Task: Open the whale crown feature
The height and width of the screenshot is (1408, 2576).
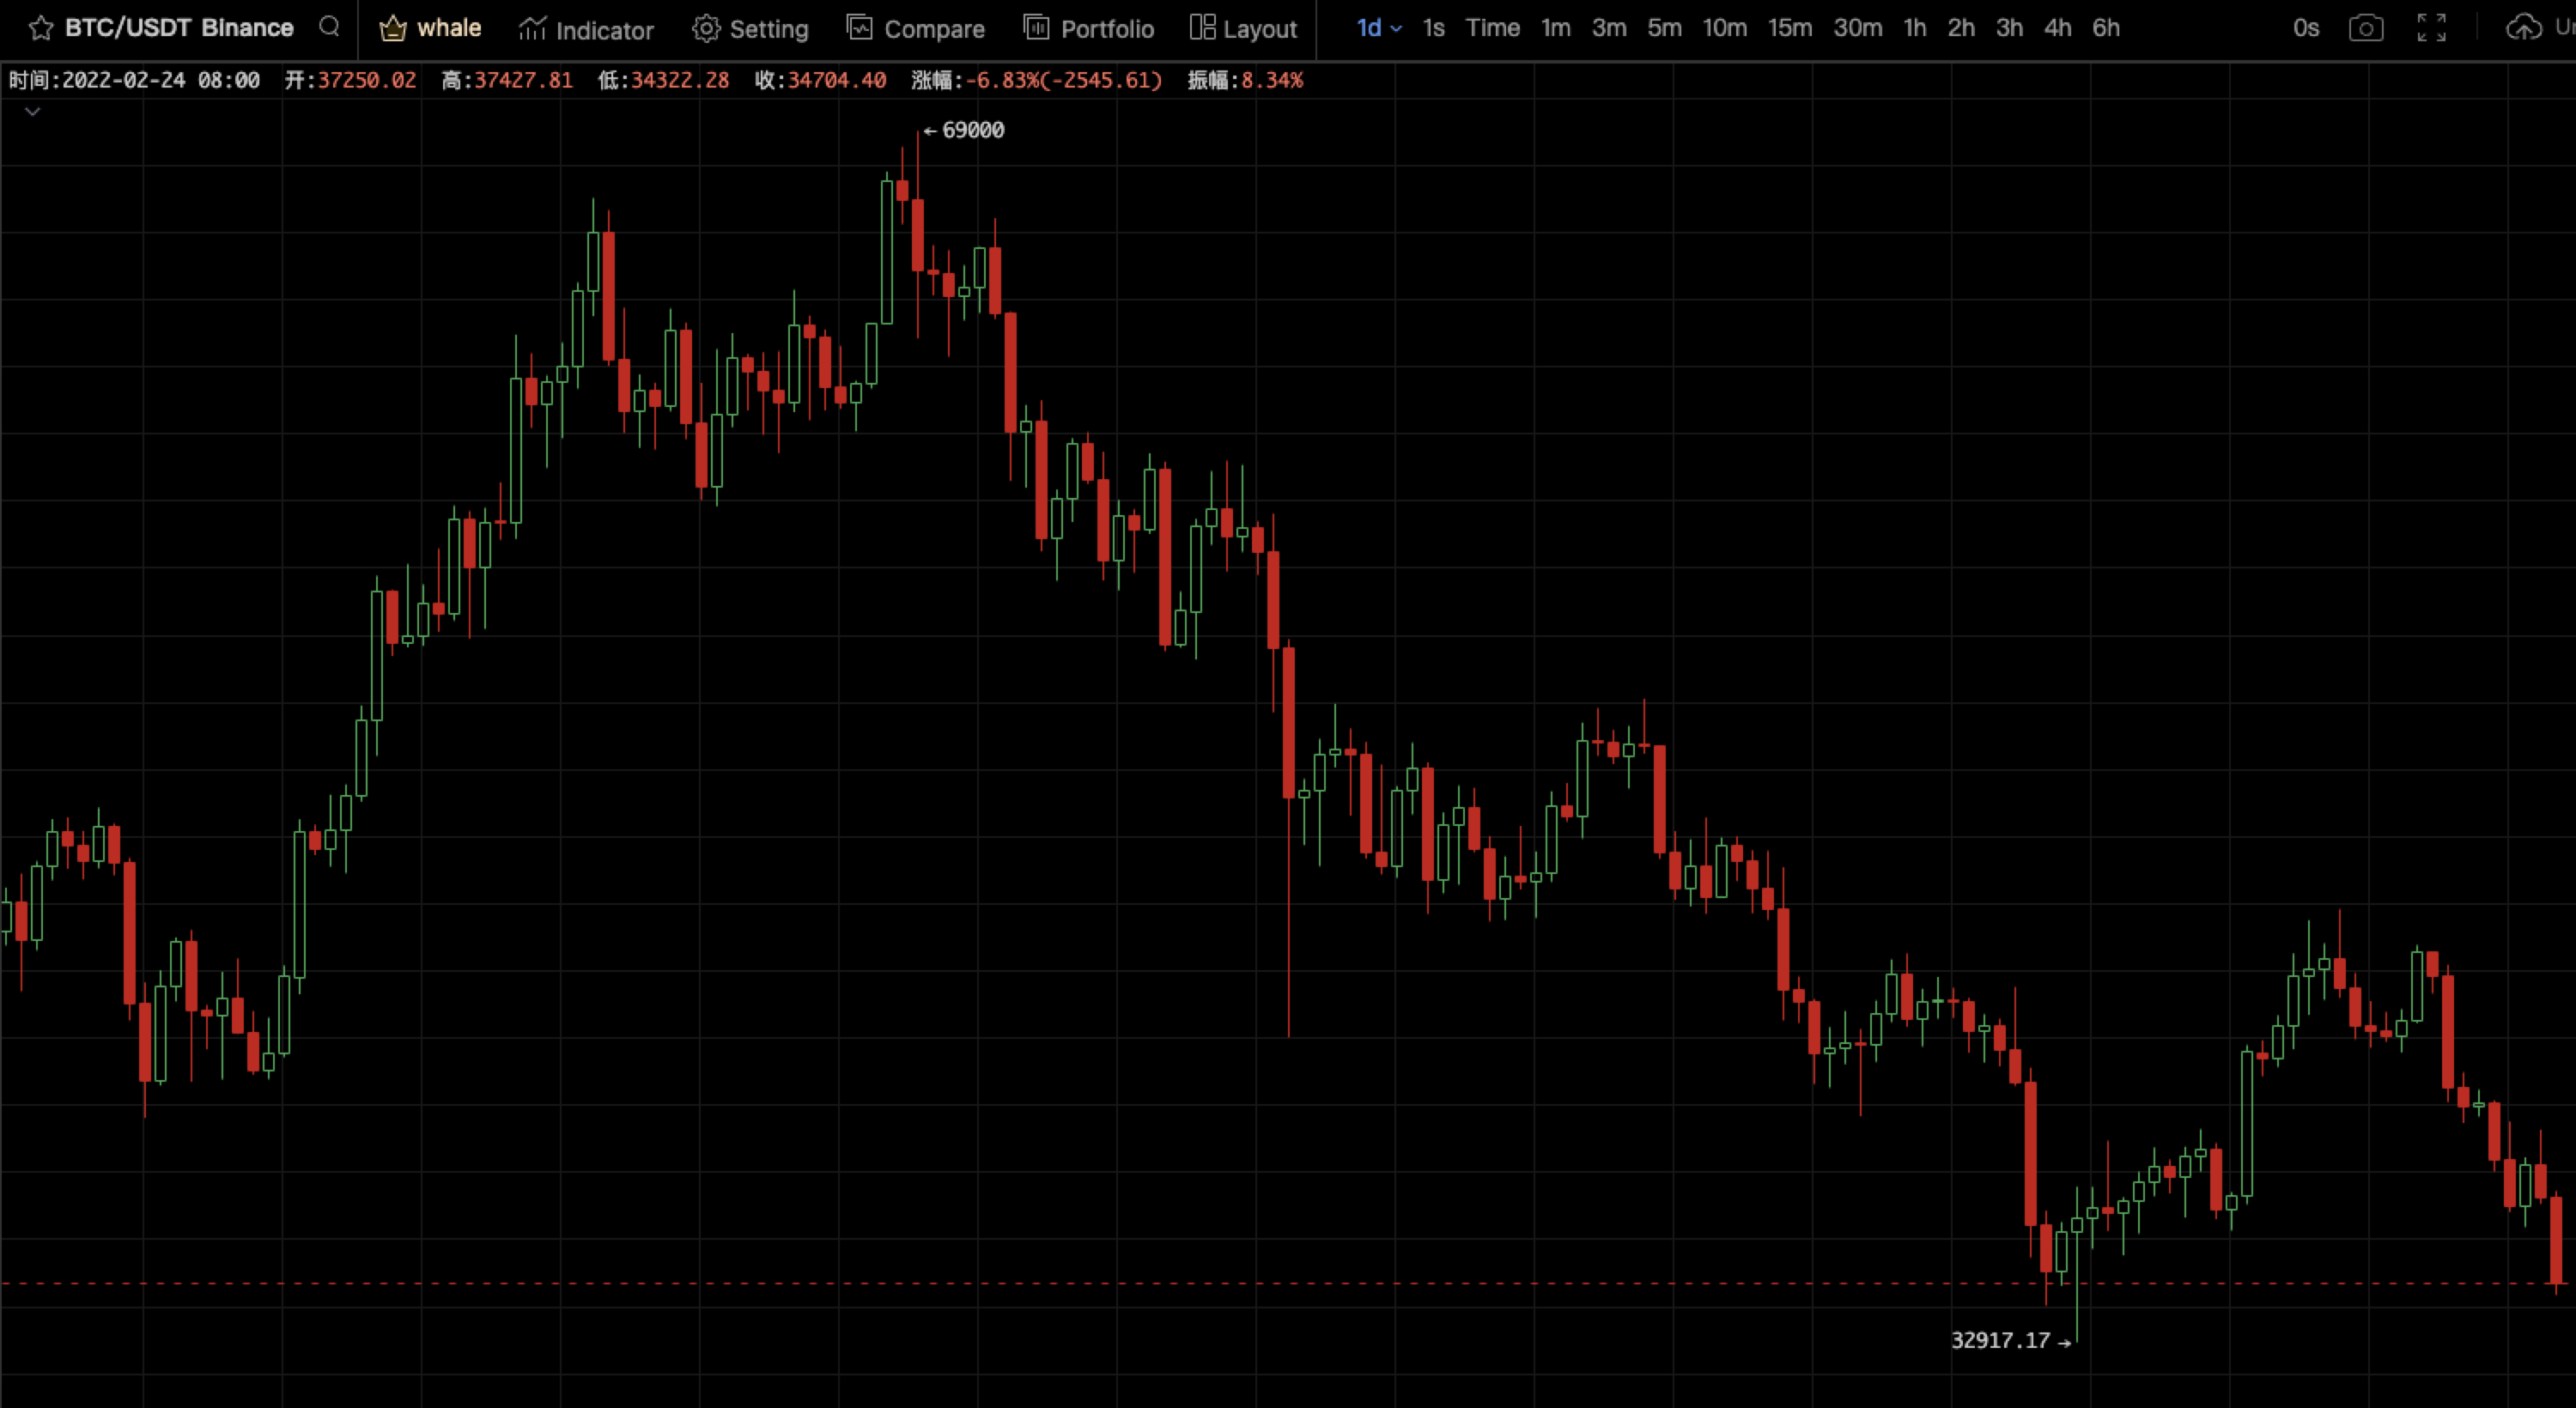Action: point(430,28)
